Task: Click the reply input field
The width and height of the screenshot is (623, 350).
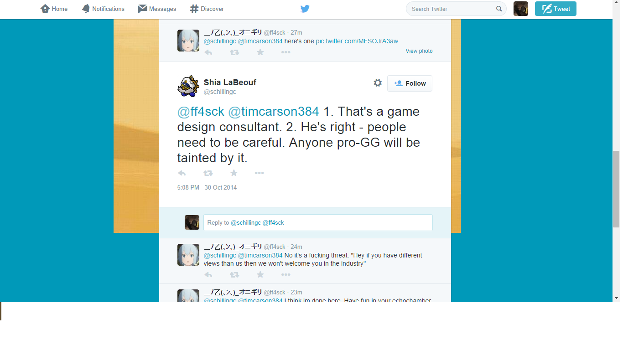Action: [318, 222]
